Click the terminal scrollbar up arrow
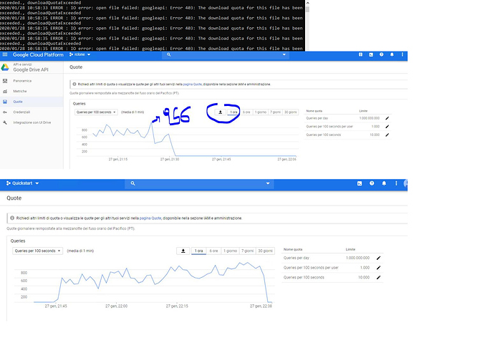The image size is (477, 358). [x=307, y=2]
